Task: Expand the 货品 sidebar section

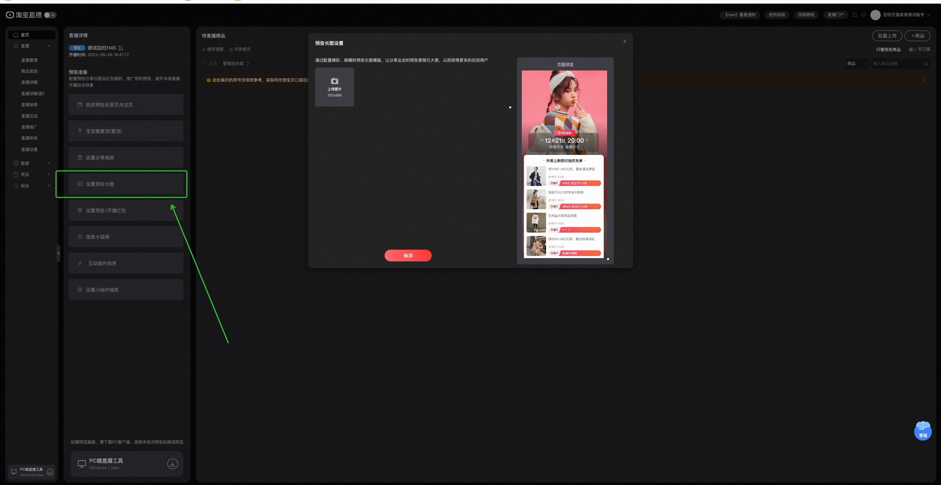Action: pos(49,174)
